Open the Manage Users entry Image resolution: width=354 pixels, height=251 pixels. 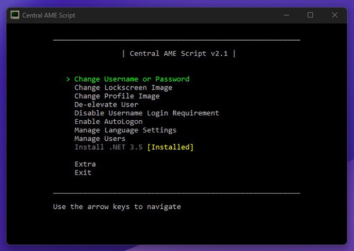(x=100, y=139)
